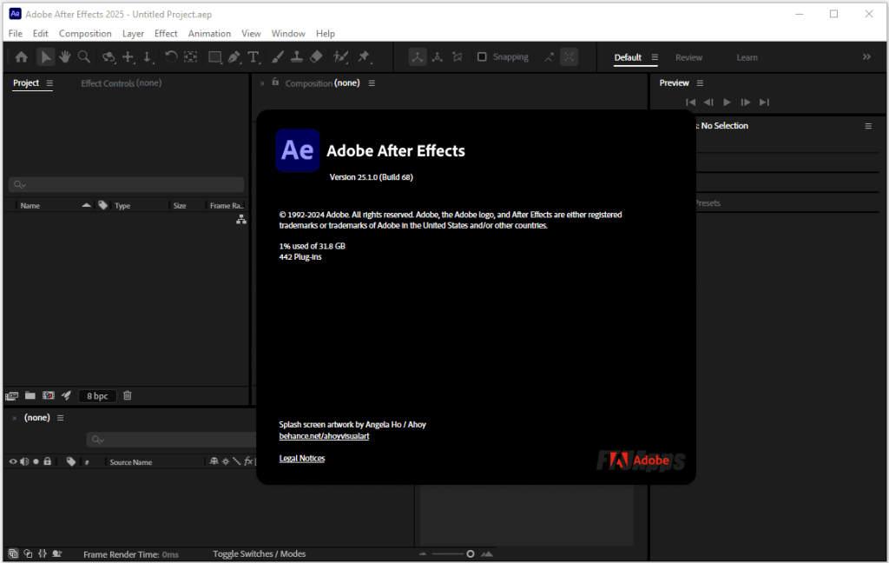Select the Hand tool in toolbar
This screenshot has height=563, width=889.
click(64, 57)
